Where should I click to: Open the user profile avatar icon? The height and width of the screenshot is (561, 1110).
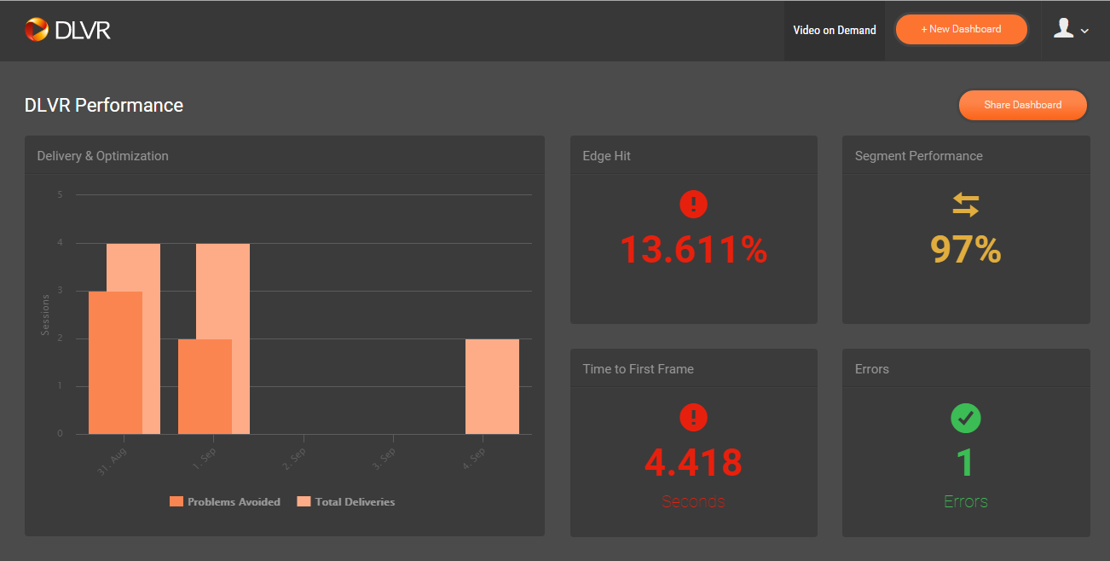pyautogui.click(x=1063, y=29)
